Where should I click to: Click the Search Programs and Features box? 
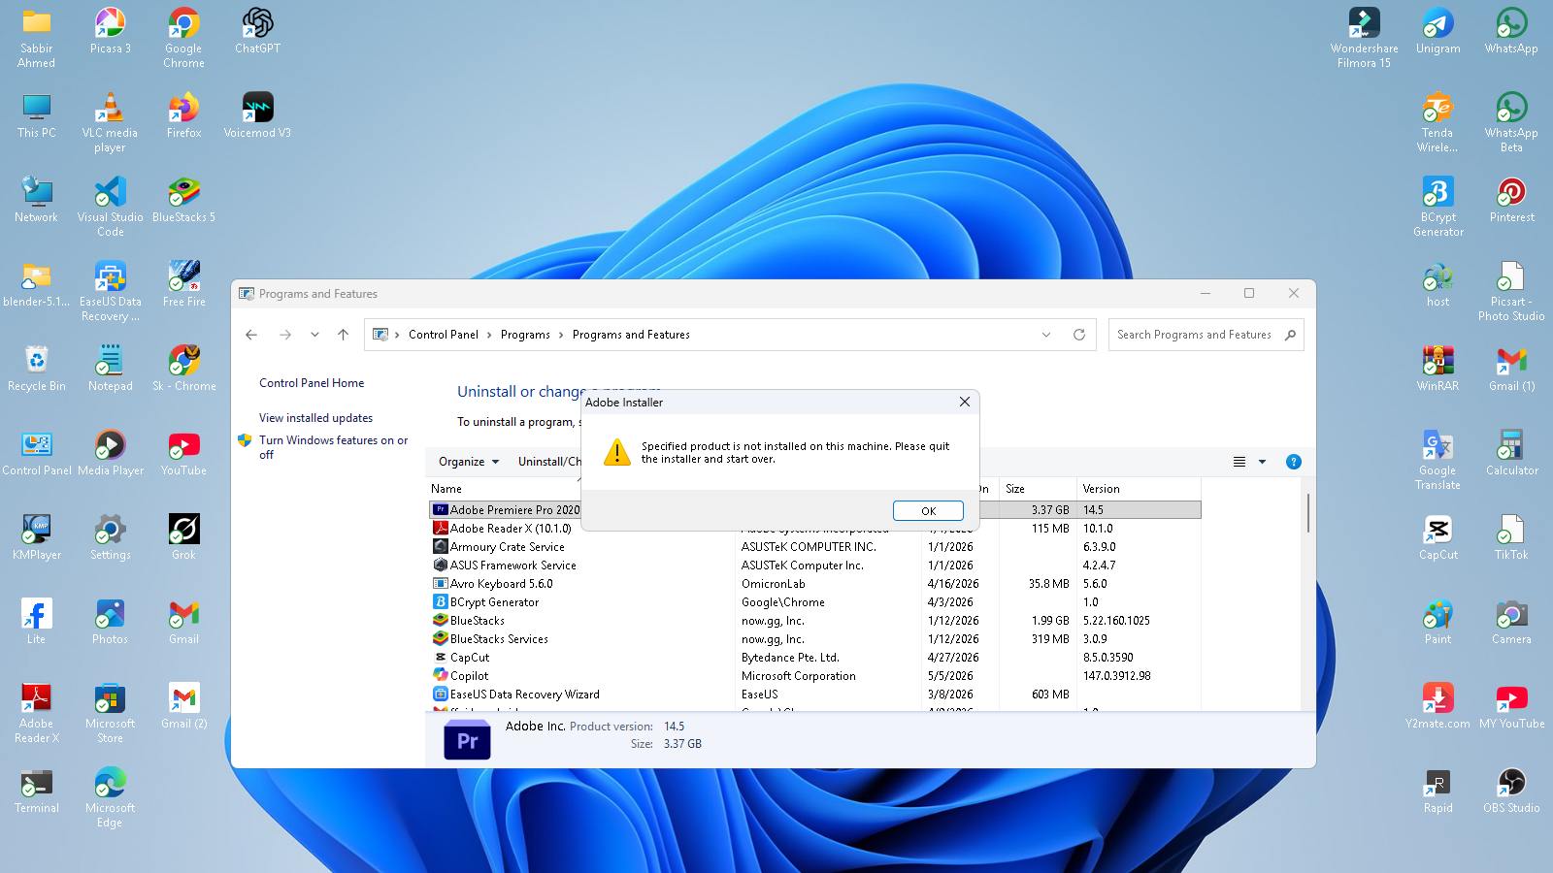pos(1206,335)
